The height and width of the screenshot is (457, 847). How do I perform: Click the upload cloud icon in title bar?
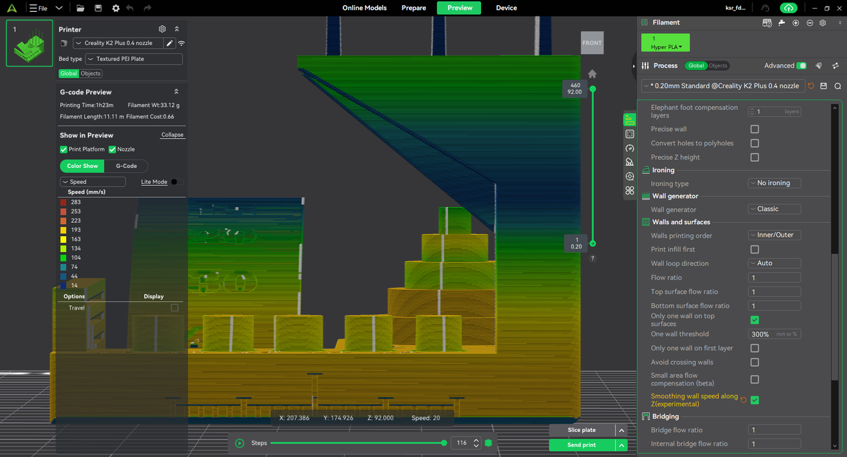[x=787, y=8]
